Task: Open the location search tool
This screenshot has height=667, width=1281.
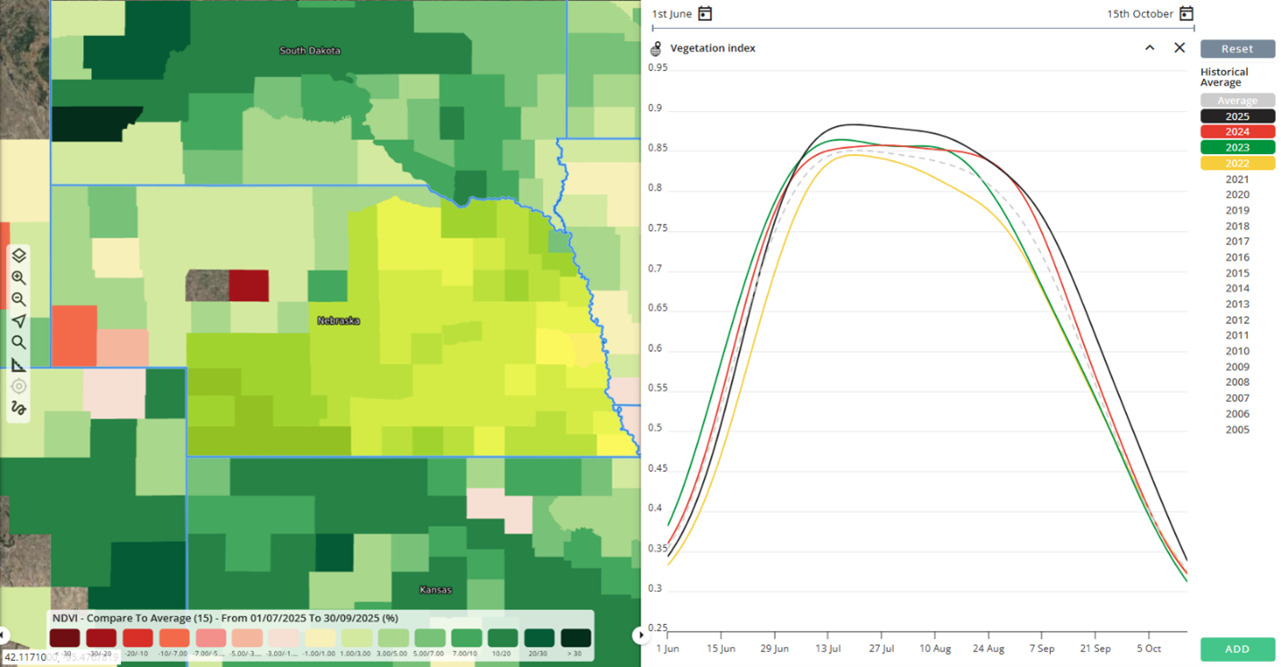Action: 18,342
